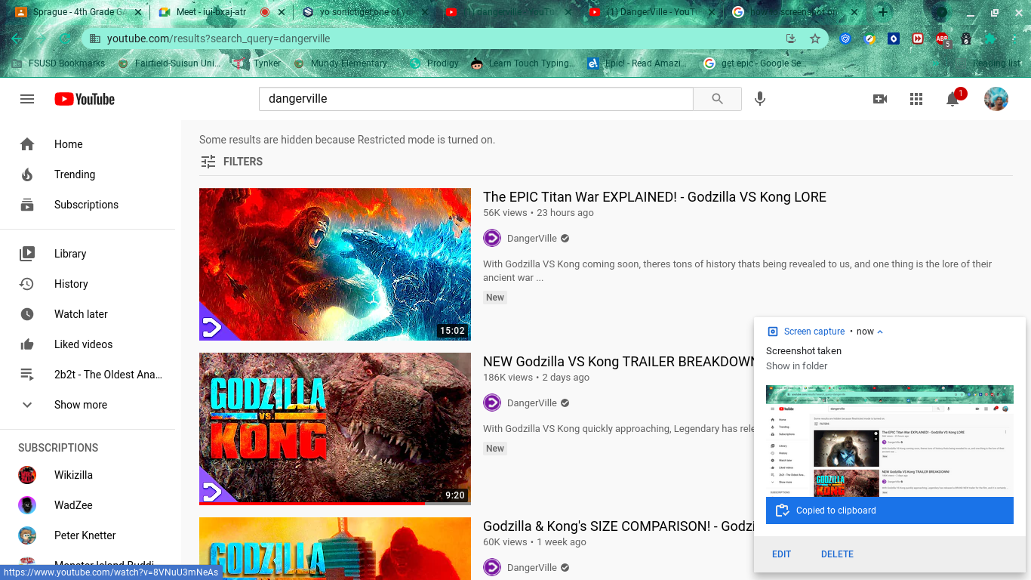The image size is (1031, 580).
Task: Open the SIZE COMPARISON video thumbnail
Action: pyautogui.click(x=335, y=548)
